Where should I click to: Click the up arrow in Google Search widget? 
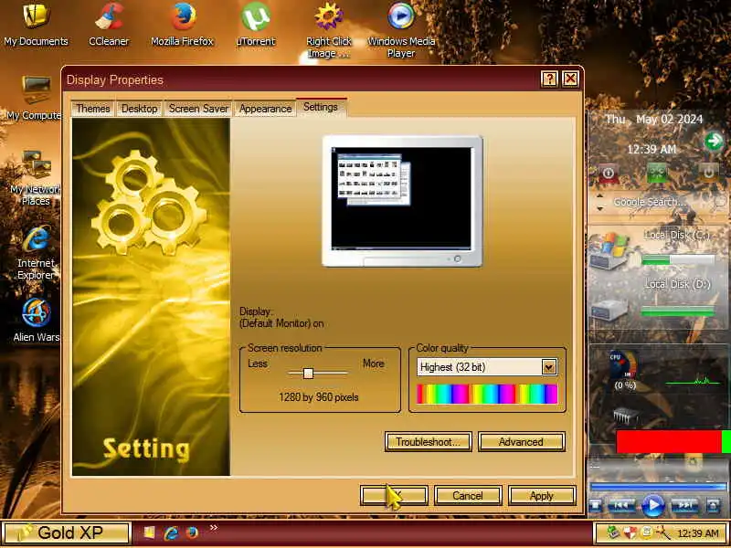click(x=599, y=196)
